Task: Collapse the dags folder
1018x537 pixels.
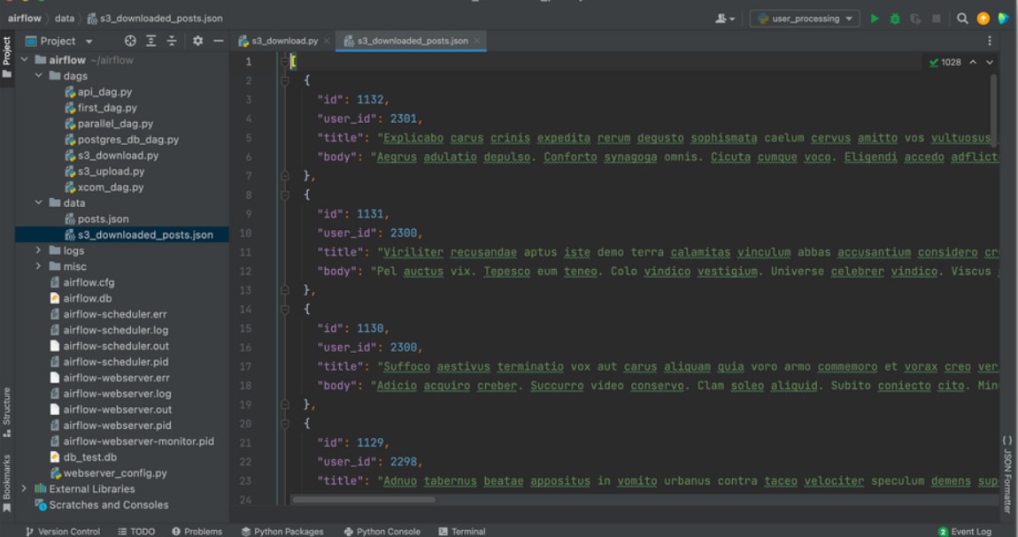Action: (x=39, y=76)
